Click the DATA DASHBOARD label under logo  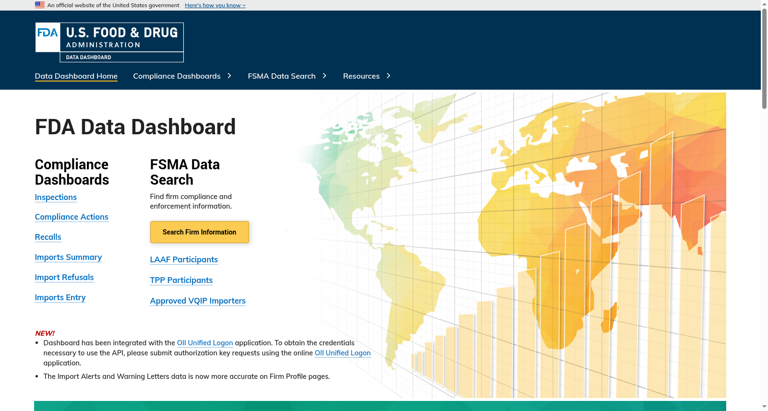point(89,57)
